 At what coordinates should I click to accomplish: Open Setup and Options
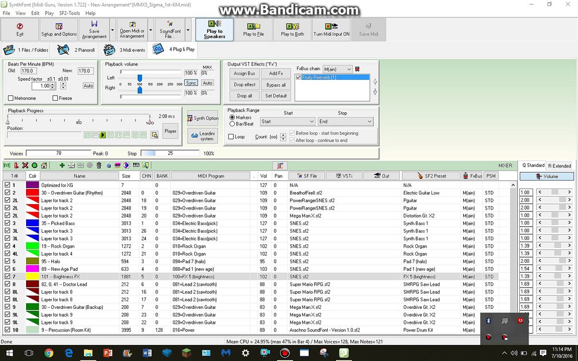[59, 30]
